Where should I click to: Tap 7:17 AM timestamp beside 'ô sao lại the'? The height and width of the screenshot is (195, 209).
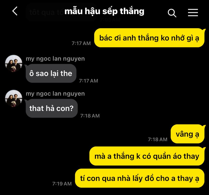coord(89,81)
